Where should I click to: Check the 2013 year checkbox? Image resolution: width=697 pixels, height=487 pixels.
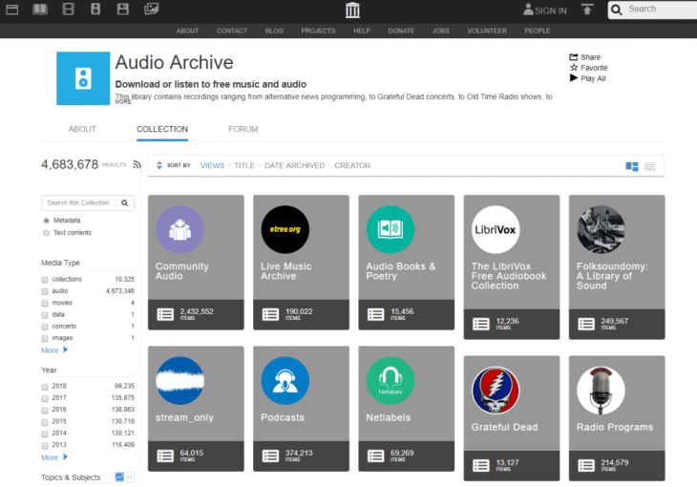[x=45, y=445]
